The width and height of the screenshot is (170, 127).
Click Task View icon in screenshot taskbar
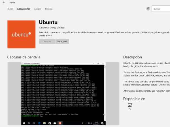pyautogui.click(x=34, y=123)
